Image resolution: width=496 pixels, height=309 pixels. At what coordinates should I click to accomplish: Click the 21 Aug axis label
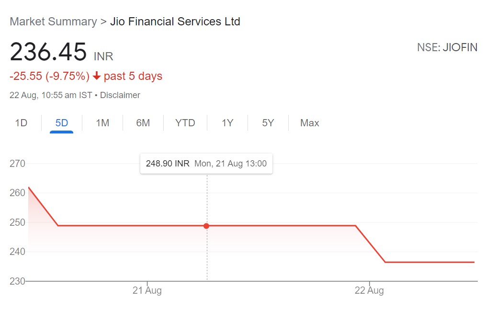coord(147,290)
